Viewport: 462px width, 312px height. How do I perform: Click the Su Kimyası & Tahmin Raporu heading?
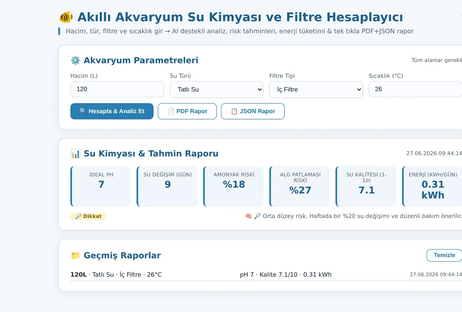(x=151, y=153)
